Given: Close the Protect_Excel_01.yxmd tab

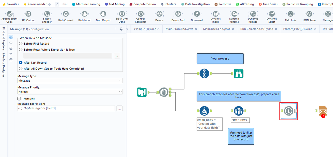Looking at the screenshot, I should (315, 29).
